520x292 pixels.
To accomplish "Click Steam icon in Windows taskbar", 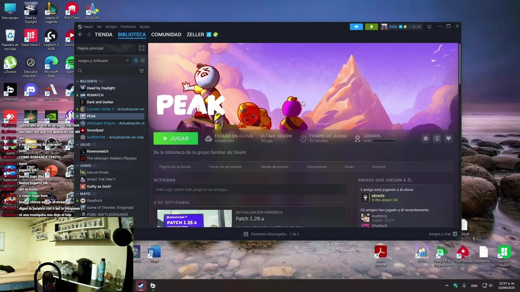I will pyautogui.click(x=140, y=286).
